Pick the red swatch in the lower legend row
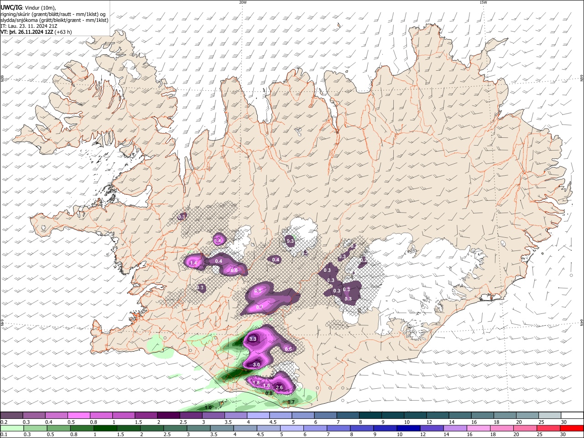The height and width of the screenshot is (438, 584). 572,428
